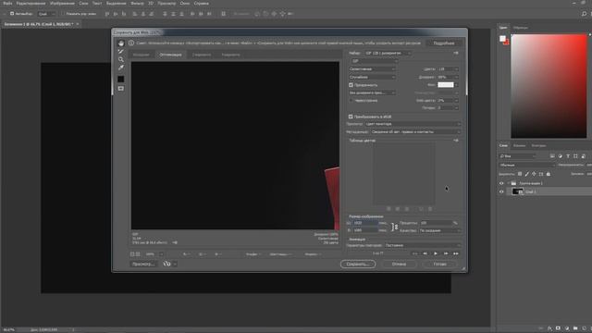Click the Cancel button in dialog

click(399, 265)
